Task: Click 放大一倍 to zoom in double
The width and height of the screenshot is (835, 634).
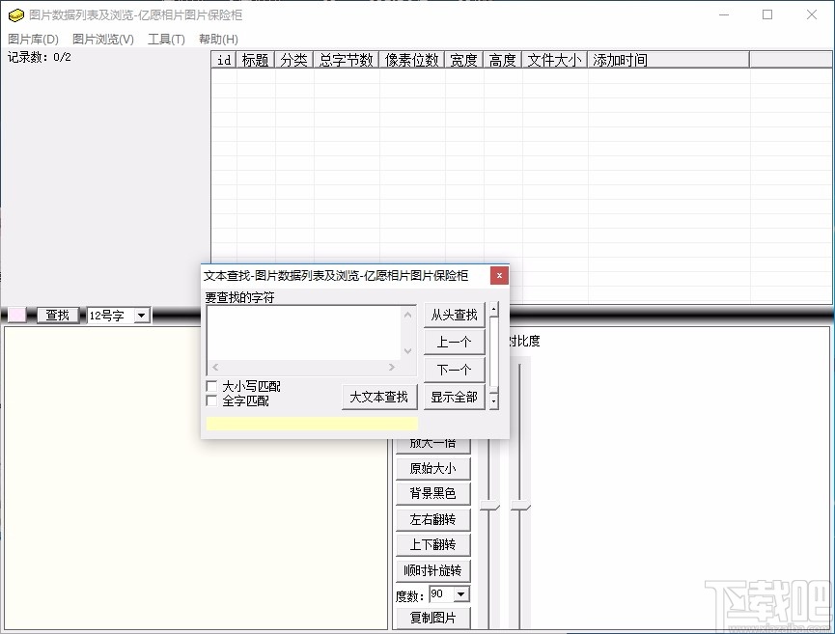Action: (431, 442)
